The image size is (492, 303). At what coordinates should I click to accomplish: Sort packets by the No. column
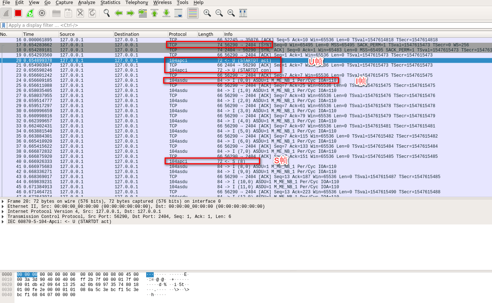(11, 34)
